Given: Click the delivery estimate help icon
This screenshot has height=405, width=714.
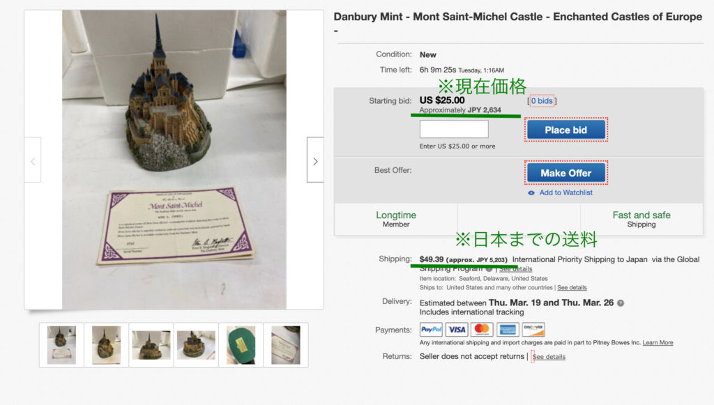Looking at the screenshot, I should point(620,303).
